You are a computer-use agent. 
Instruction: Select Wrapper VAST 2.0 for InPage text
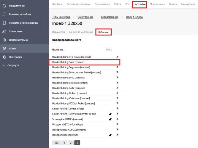(67, 124)
